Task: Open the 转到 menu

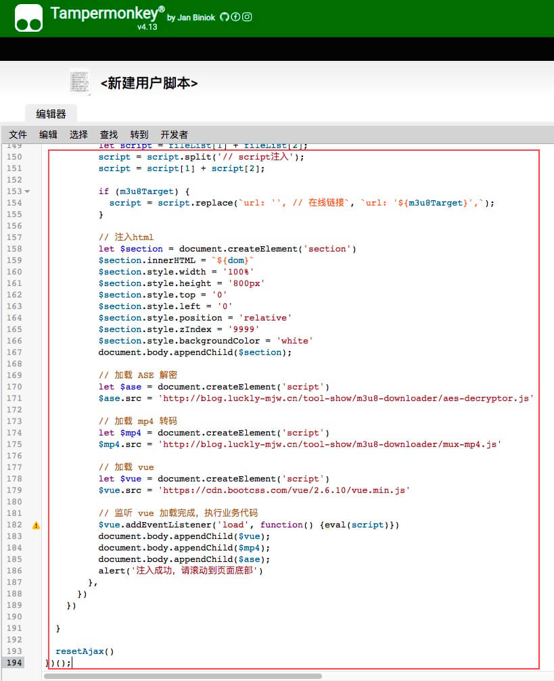Action: (139, 135)
